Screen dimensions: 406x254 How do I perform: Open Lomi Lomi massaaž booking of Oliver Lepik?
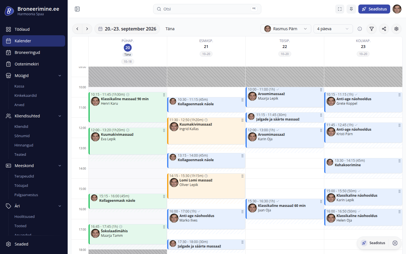(x=206, y=186)
